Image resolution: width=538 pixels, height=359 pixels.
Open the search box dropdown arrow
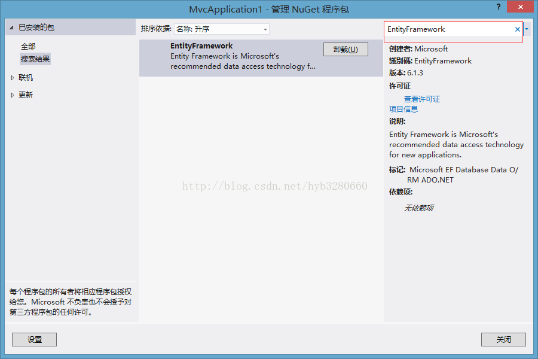[527, 29]
